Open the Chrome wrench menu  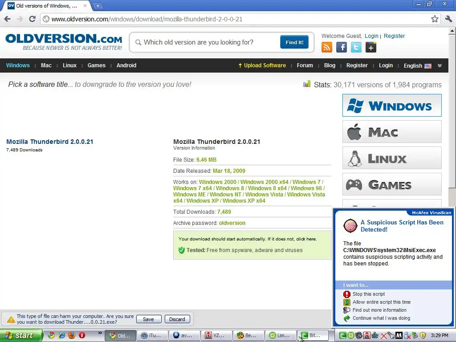click(x=448, y=19)
